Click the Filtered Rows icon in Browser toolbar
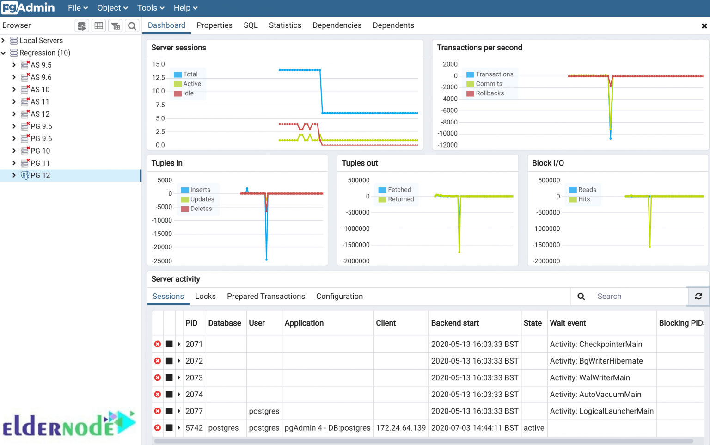The image size is (710, 445). pyautogui.click(x=116, y=26)
